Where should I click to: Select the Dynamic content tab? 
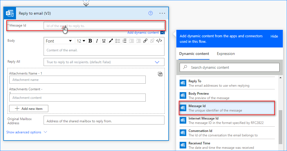pyautogui.click(x=194, y=54)
